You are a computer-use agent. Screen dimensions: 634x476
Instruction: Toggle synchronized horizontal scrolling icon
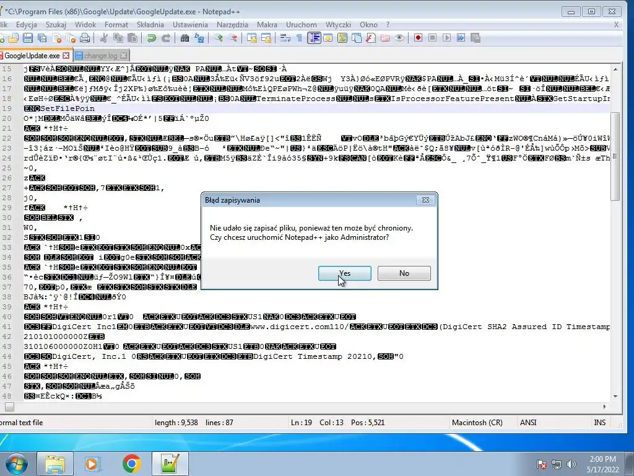(266, 38)
